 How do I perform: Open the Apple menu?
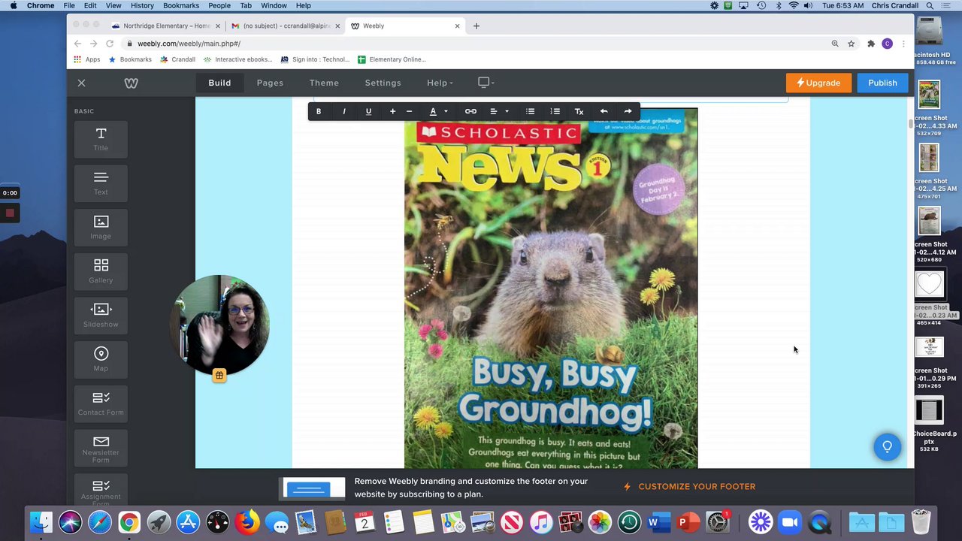(13, 5)
